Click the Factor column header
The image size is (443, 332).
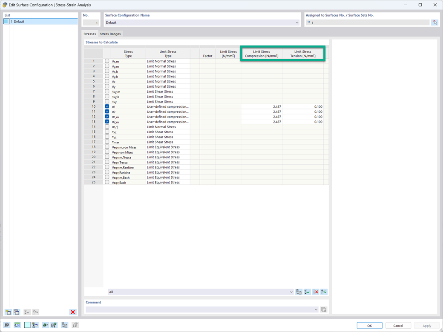208,54
